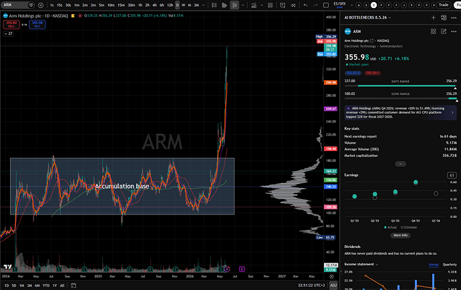461x290 pixels.
Task: Switch chart interval to 5m
Action: coord(102,5)
